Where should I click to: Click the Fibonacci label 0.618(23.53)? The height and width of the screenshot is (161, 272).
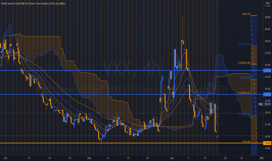[x=244, y=93]
